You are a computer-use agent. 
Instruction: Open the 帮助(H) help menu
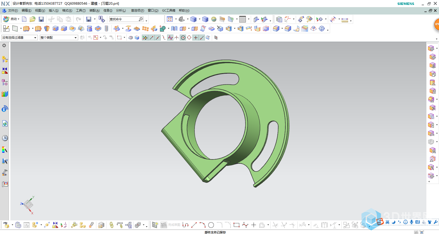[184, 10]
